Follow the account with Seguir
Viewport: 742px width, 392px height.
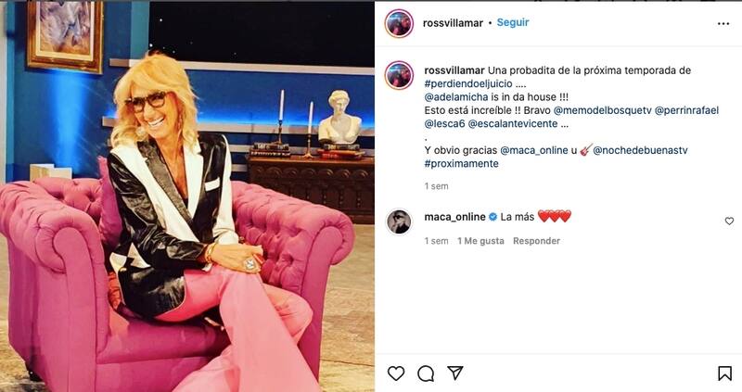(513, 22)
